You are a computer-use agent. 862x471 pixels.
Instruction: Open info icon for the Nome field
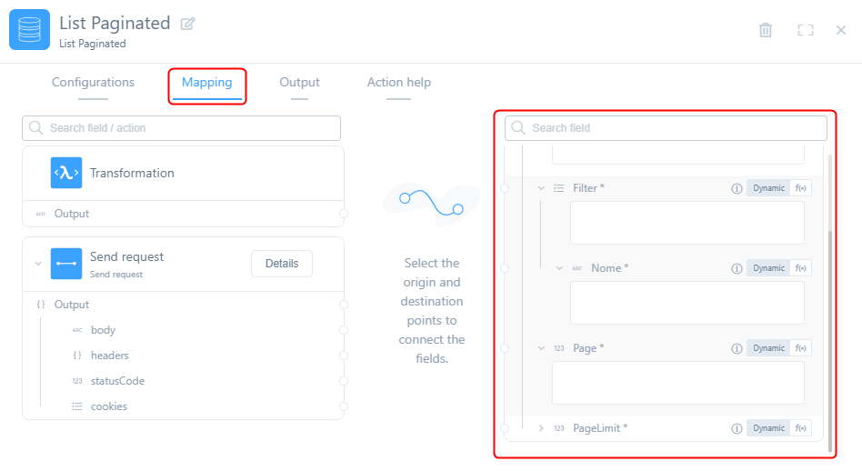pyautogui.click(x=737, y=268)
